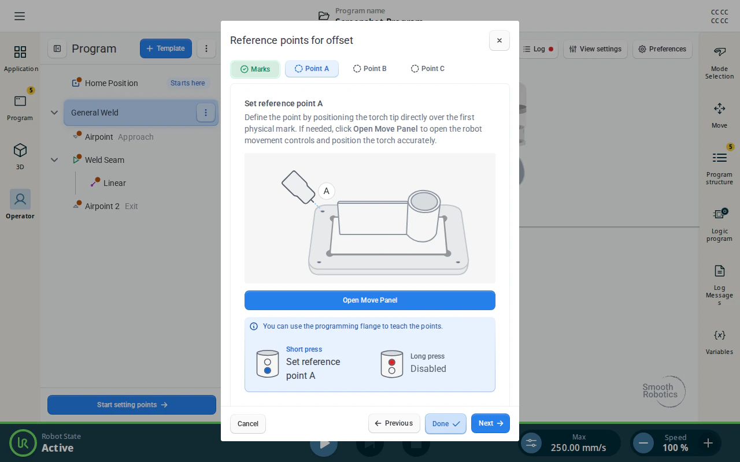Advance with the Next button

click(490, 423)
